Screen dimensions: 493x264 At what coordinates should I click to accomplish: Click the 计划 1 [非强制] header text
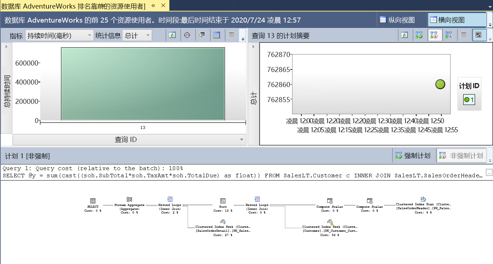(x=27, y=156)
